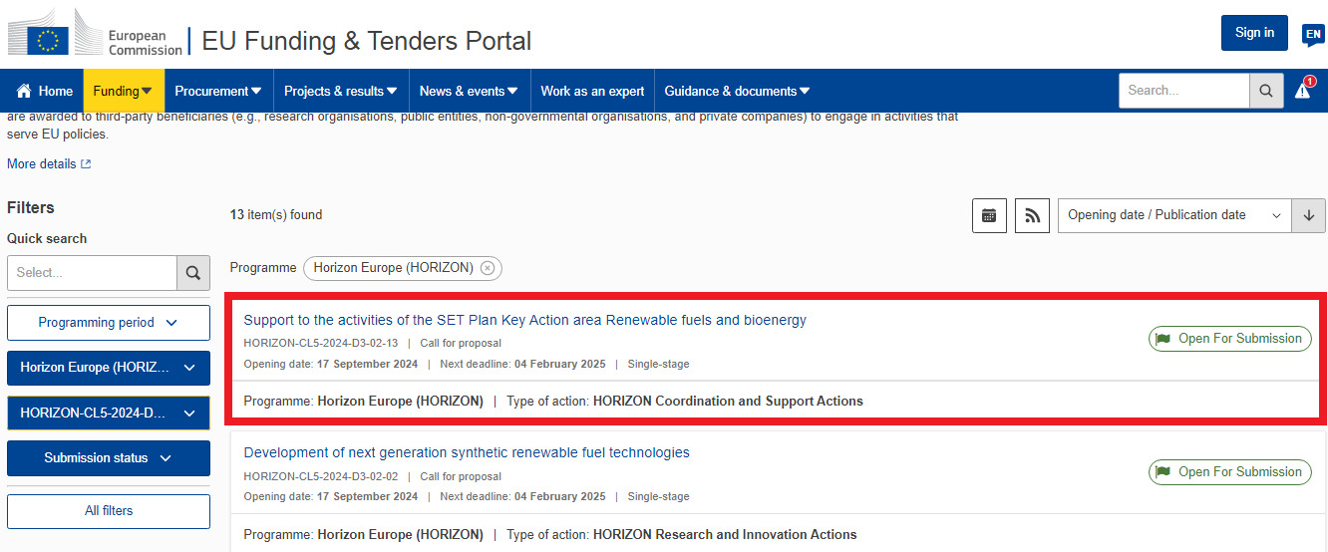Viewport: 1328px width, 552px height.
Task: Click the Sign in button
Action: click(1253, 33)
